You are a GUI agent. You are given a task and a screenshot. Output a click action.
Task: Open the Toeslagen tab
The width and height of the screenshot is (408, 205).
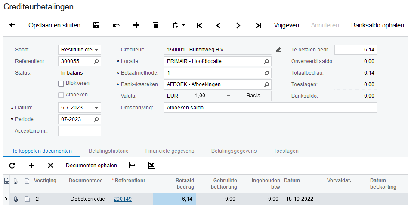tap(286, 151)
